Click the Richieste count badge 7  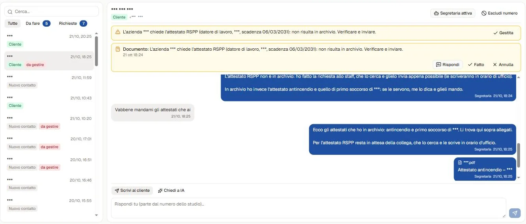tap(83, 24)
